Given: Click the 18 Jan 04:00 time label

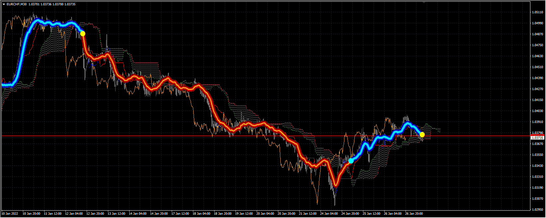Looking at the screenshot, I should pos(201,214).
